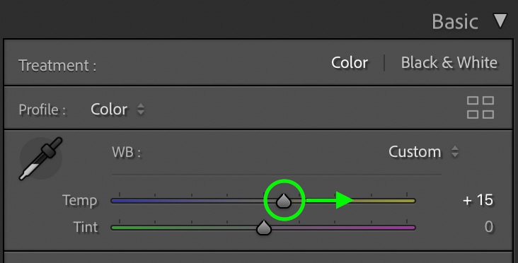Switch Treatment to Black & White
Image resolution: width=518 pixels, height=263 pixels.
click(449, 62)
